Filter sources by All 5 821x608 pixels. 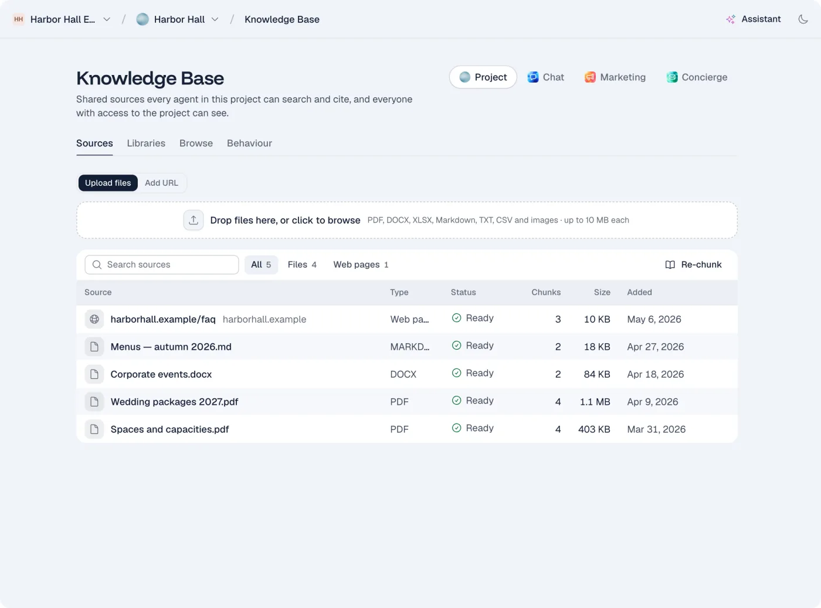coord(261,265)
